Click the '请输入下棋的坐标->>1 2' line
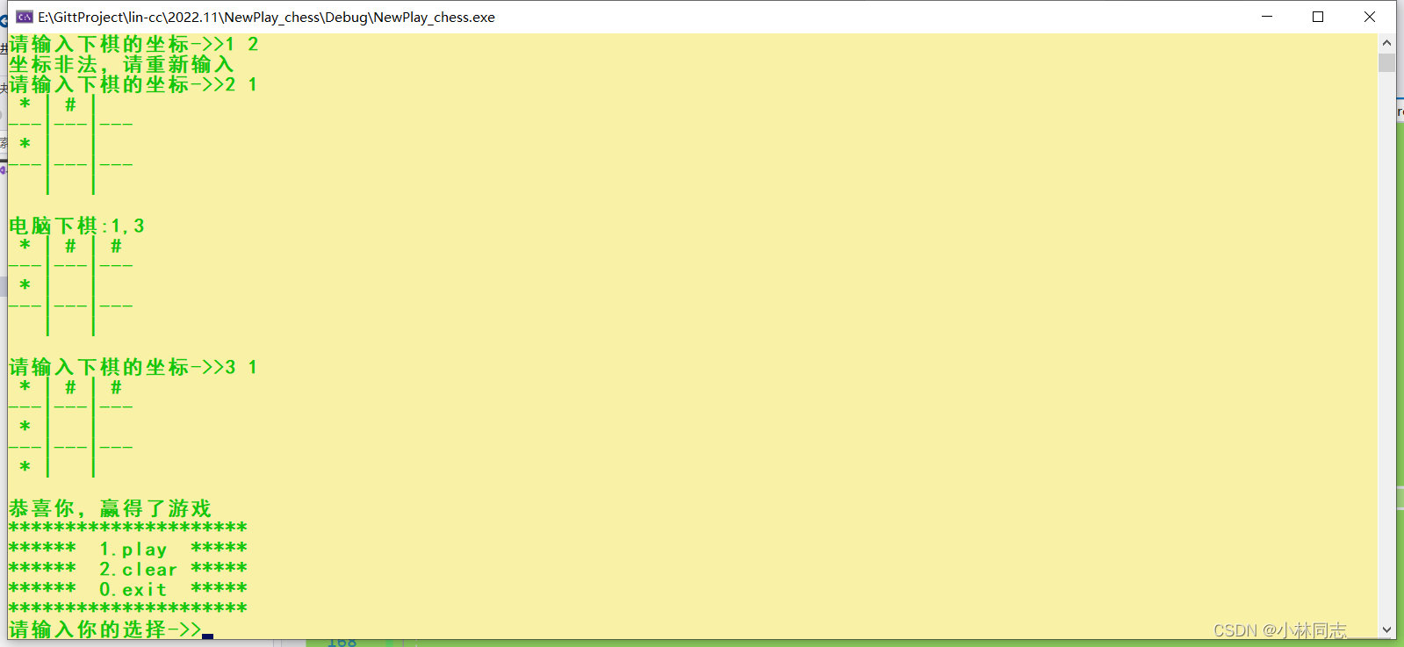The height and width of the screenshot is (647, 1404). coord(133,44)
